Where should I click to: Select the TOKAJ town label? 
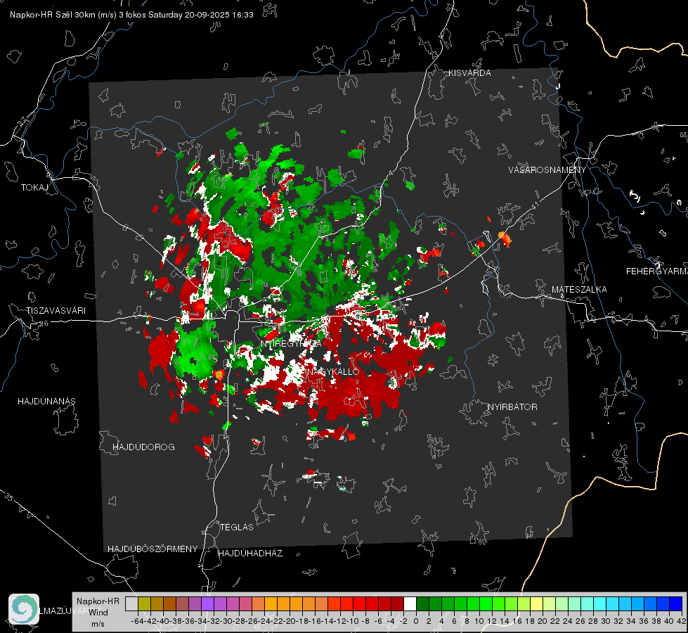(x=34, y=188)
